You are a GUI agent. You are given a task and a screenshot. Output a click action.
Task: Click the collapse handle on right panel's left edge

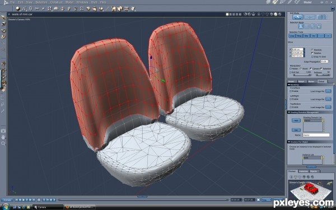pyautogui.click(x=286, y=105)
